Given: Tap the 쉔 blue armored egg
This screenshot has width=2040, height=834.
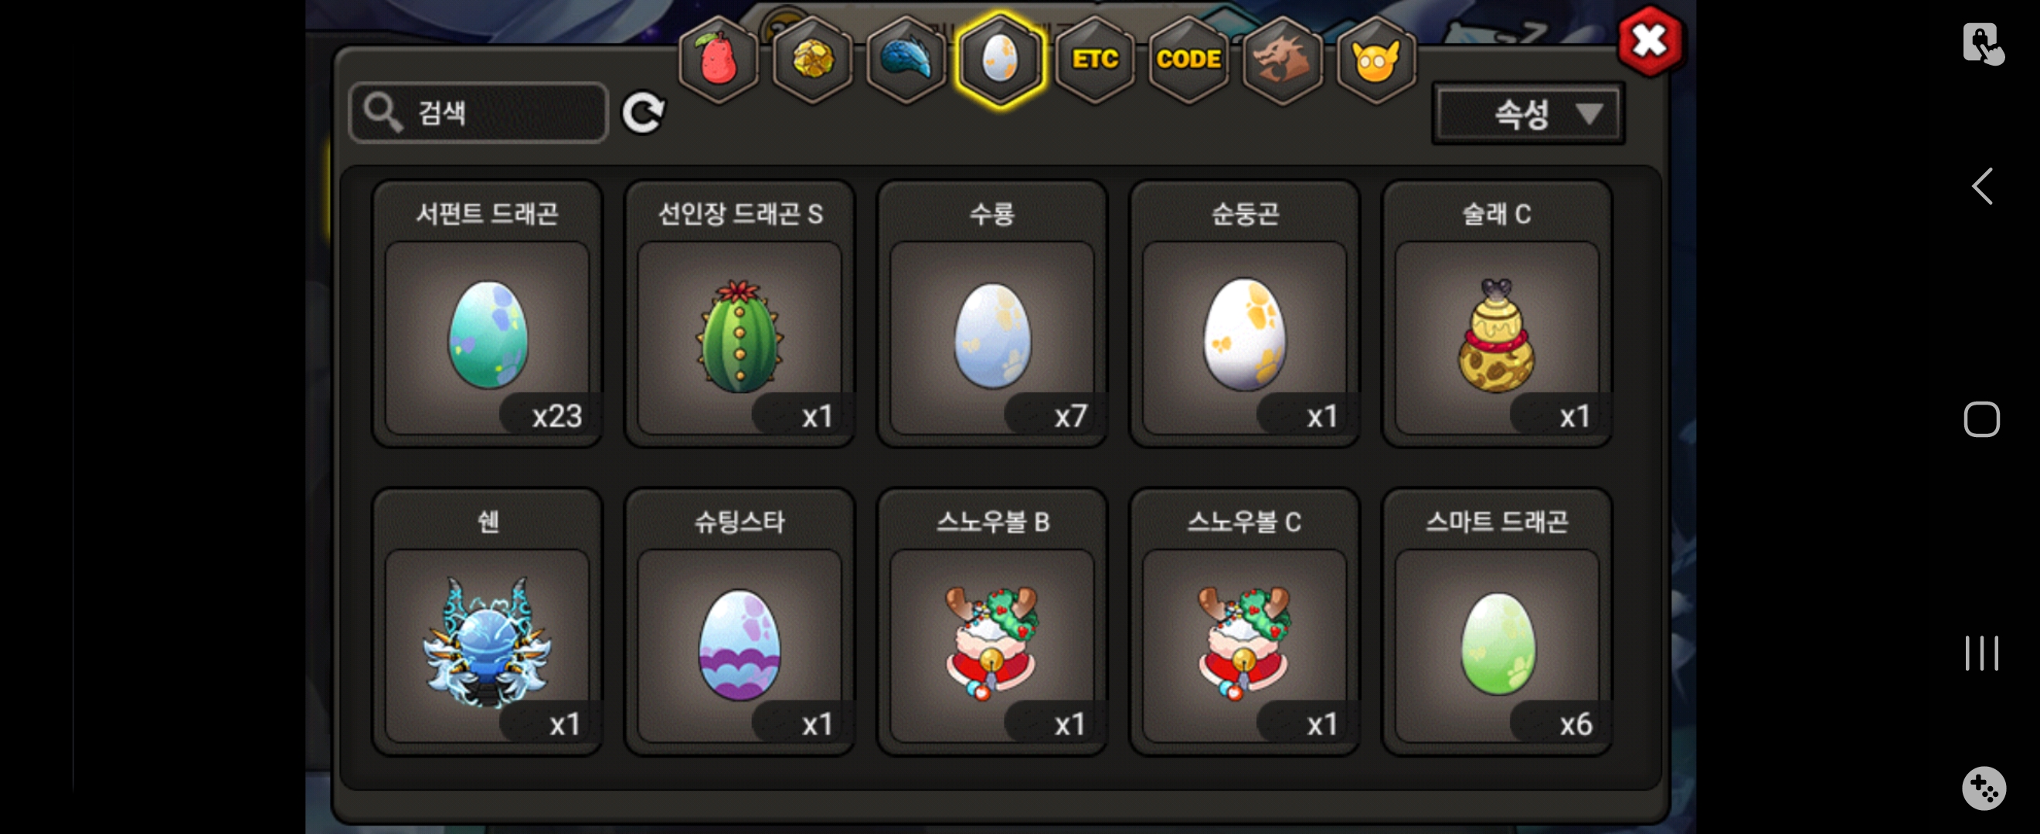Looking at the screenshot, I should point(487,622).
